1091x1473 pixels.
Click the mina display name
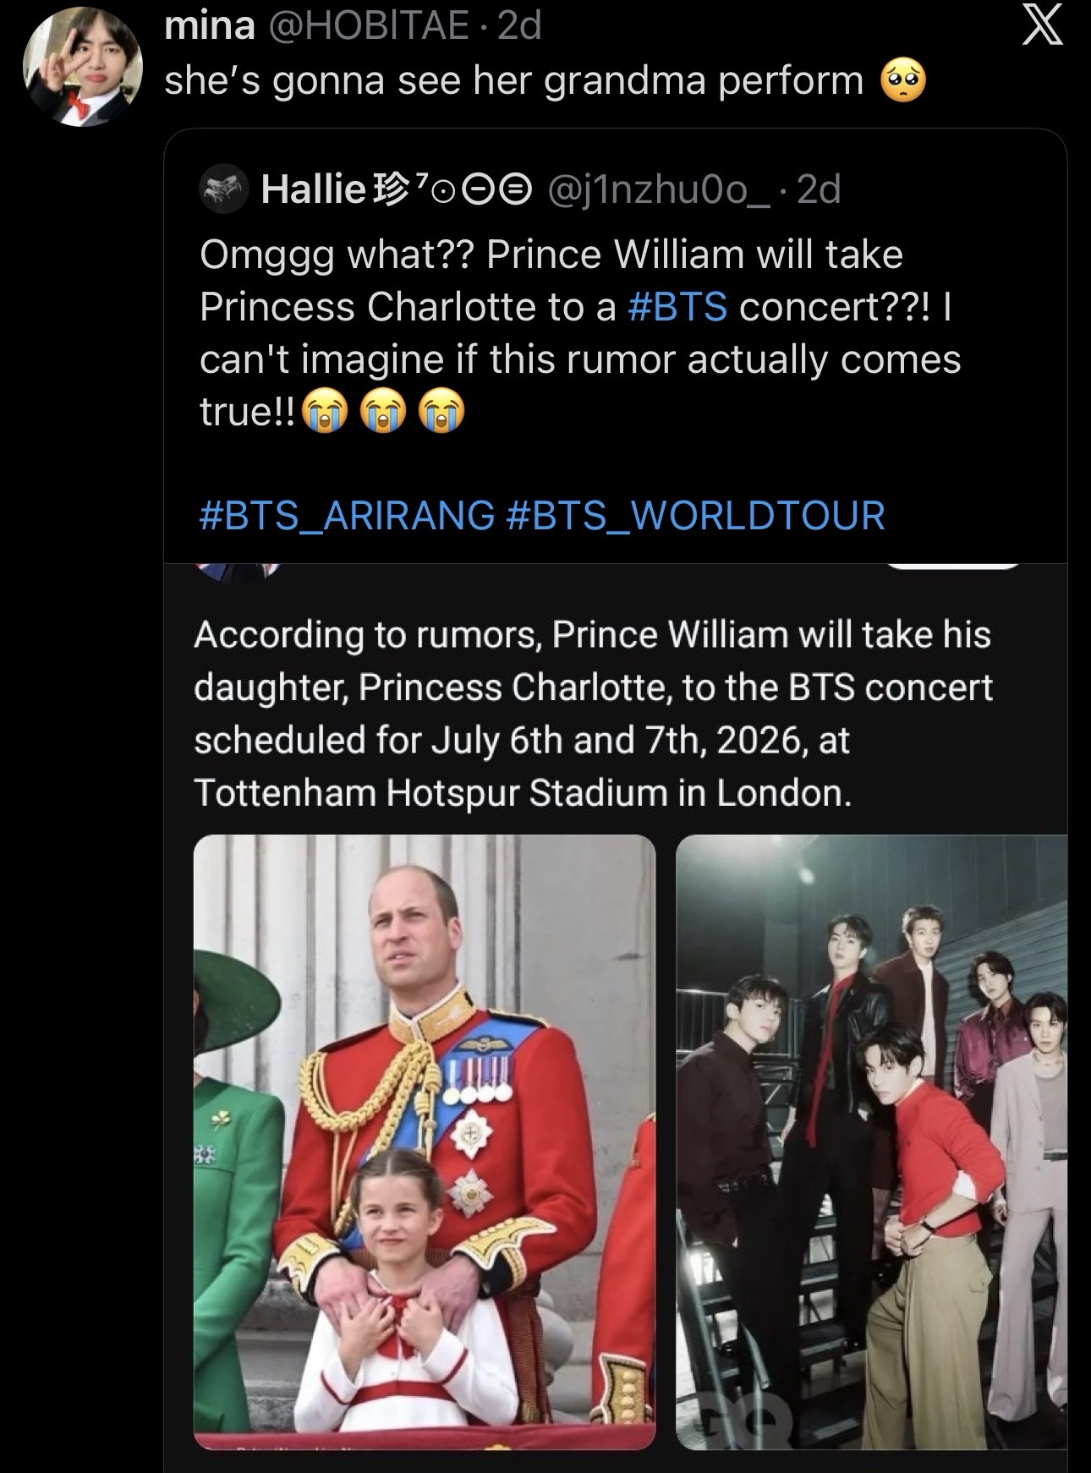(x=209, y=26)
